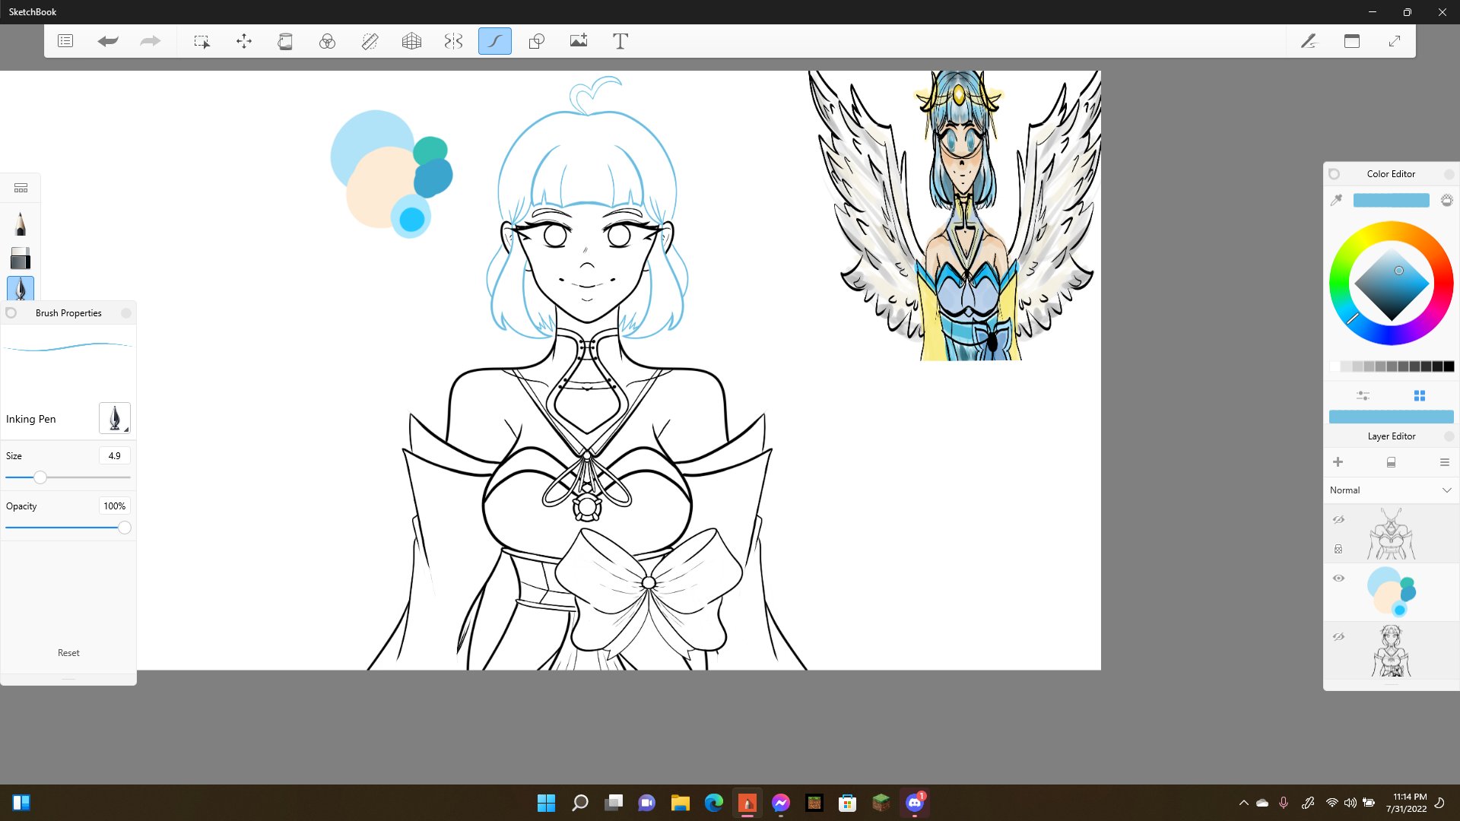This screenshot has width=1460, height=821.
Task: Open the Inking Pen brush type picker
Action: (x=115, y=418)
